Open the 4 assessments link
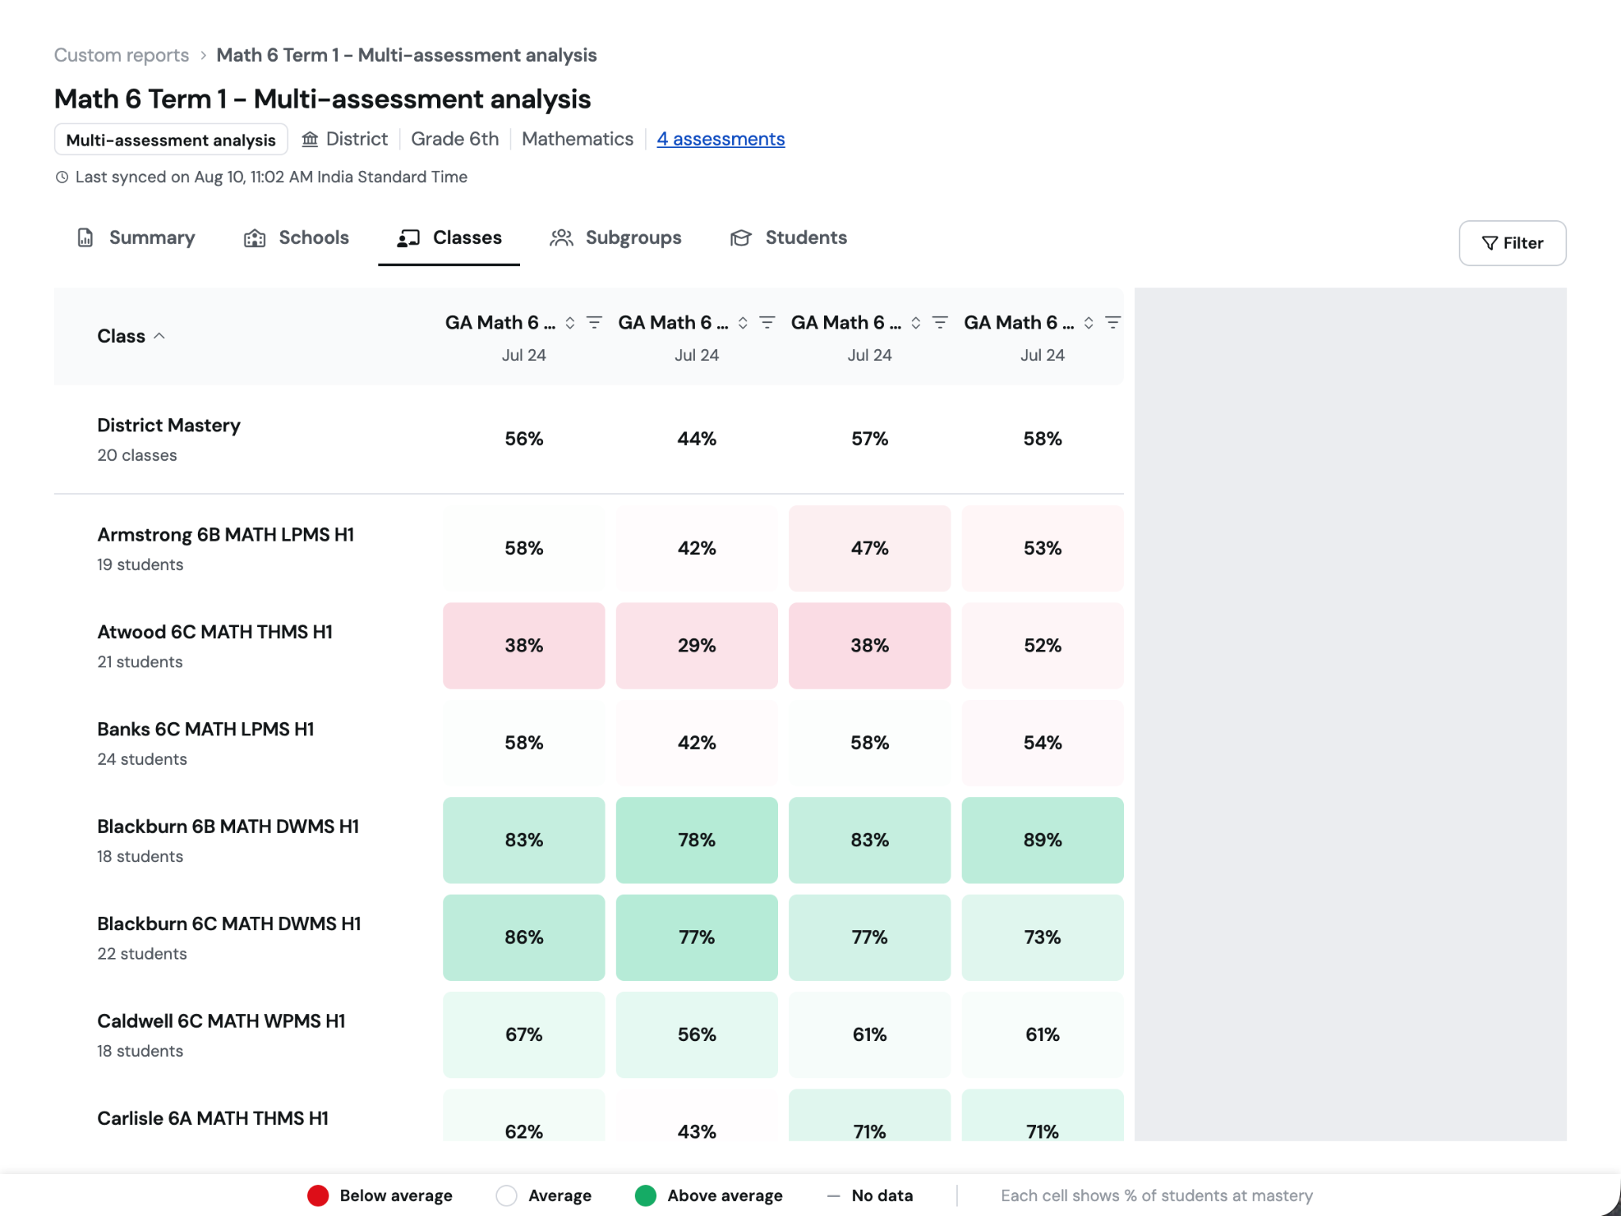1621x1216 pixels. click(720, 139)
